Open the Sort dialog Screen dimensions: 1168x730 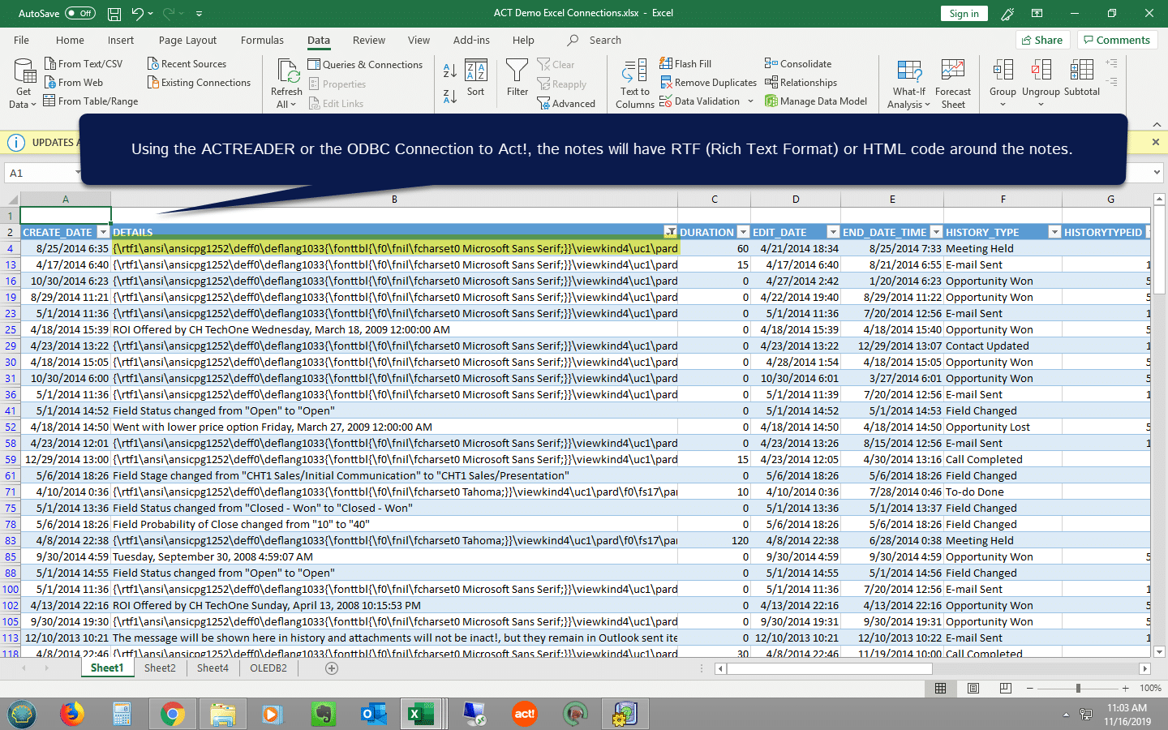pos(476,79)
